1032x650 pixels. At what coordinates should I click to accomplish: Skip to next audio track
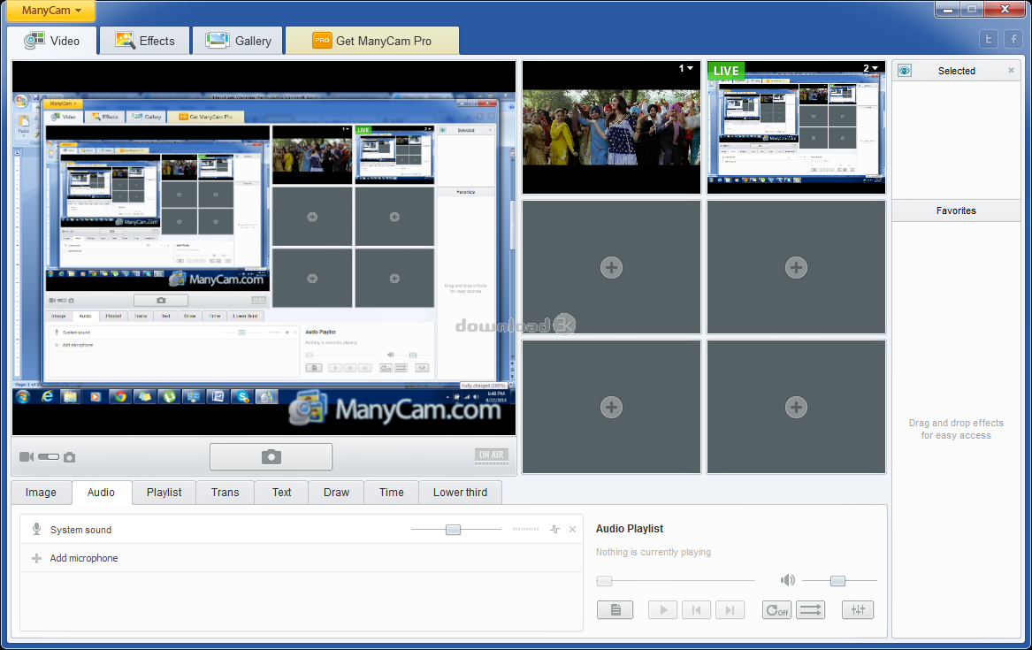tap(730, 609)
